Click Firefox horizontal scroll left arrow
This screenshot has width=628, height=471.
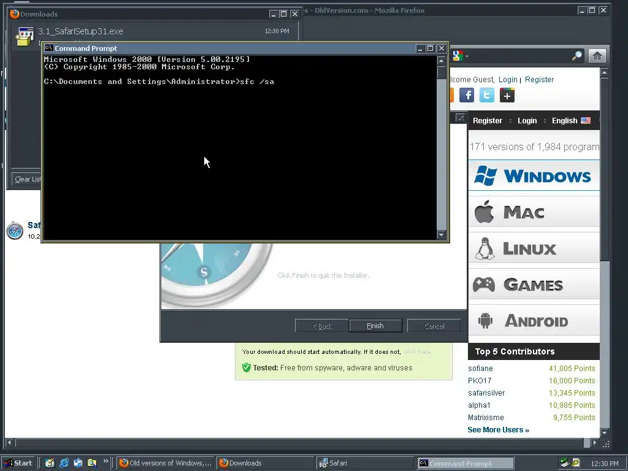tap(9, 443)
